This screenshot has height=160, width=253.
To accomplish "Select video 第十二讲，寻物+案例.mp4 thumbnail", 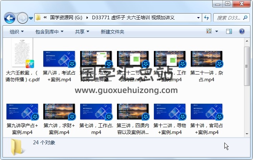I will tap(170, 112).
